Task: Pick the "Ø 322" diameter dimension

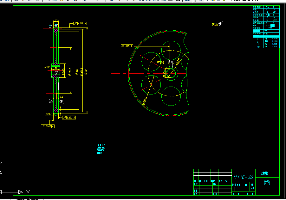Action: 77,72
